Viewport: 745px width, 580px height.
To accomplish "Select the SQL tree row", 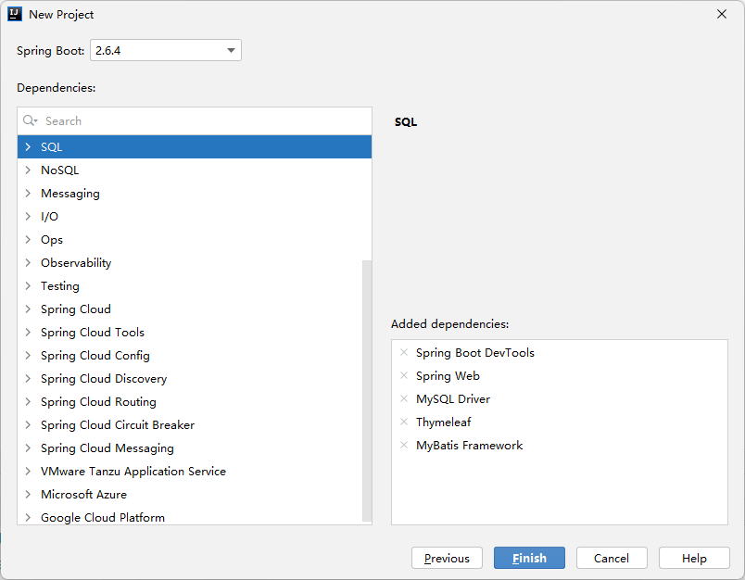I will [x=195, y=146].
